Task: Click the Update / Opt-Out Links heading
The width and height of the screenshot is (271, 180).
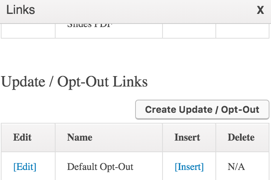Action: point(75,82)
